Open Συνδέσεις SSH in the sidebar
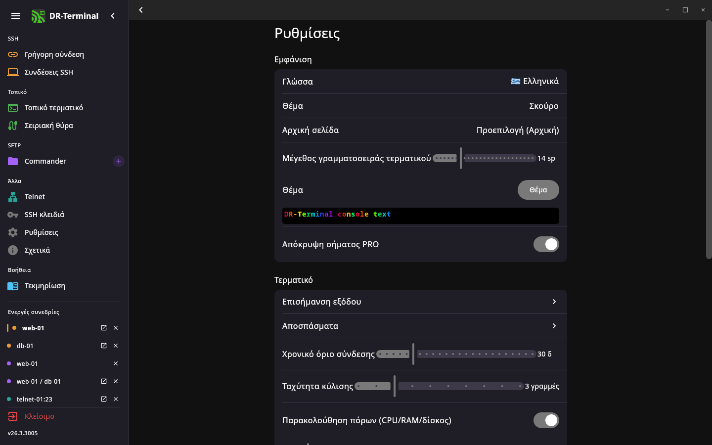712x445 pixels. click(x=64, y=72)
